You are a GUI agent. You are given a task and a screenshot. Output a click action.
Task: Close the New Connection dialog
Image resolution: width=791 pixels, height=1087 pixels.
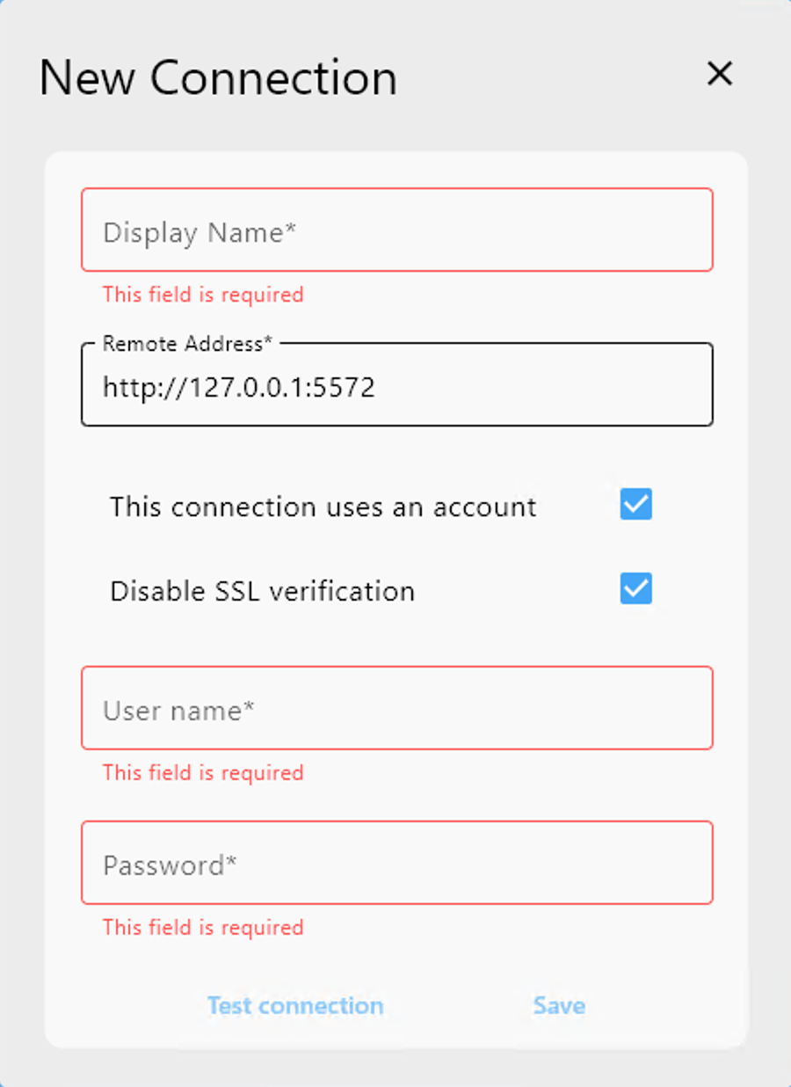tap(720, 75)
